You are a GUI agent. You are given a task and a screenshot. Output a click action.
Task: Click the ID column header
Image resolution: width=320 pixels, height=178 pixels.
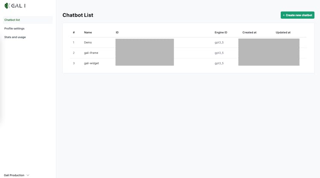click(117, 32)
